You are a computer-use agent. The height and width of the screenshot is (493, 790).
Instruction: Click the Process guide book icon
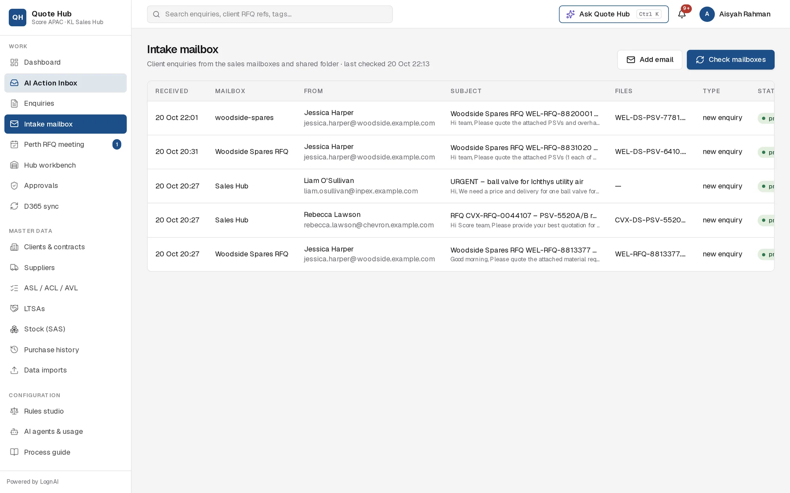pos(14,452)
